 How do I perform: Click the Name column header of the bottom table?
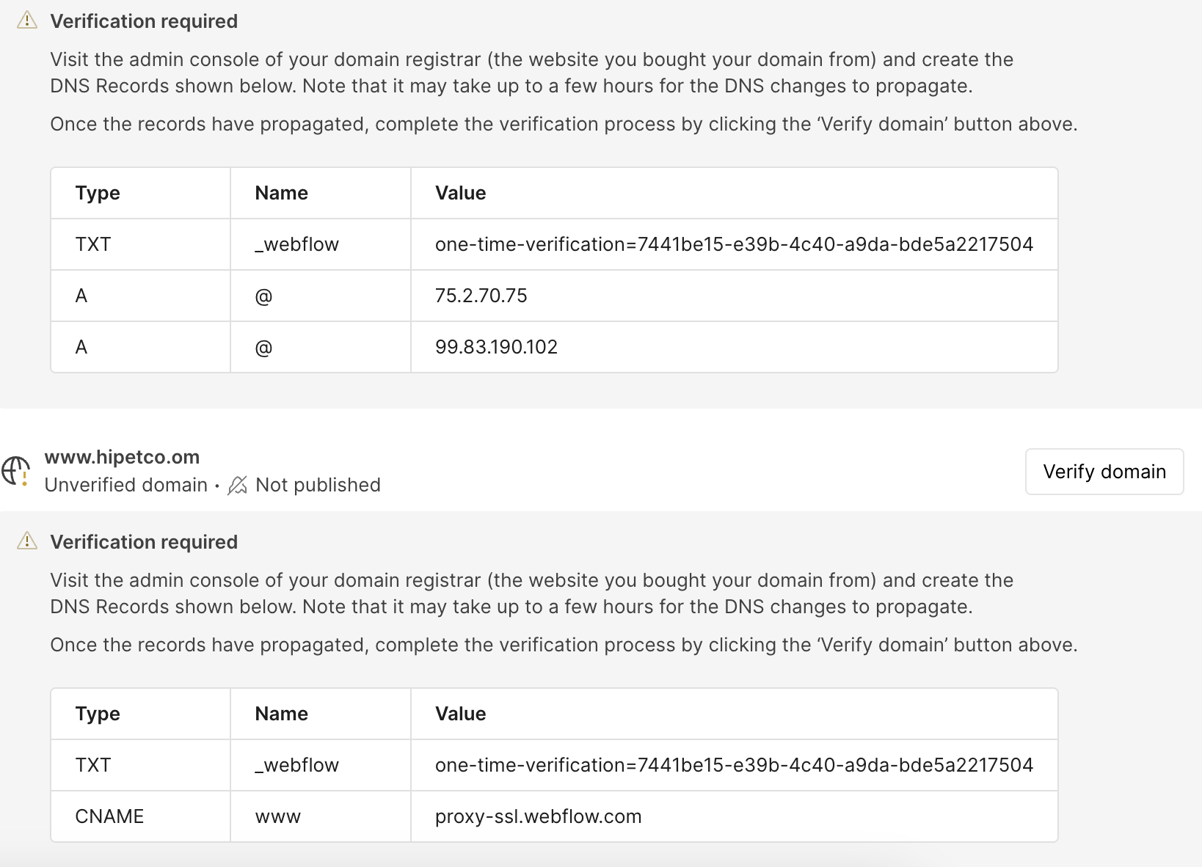tap(281, 713)
